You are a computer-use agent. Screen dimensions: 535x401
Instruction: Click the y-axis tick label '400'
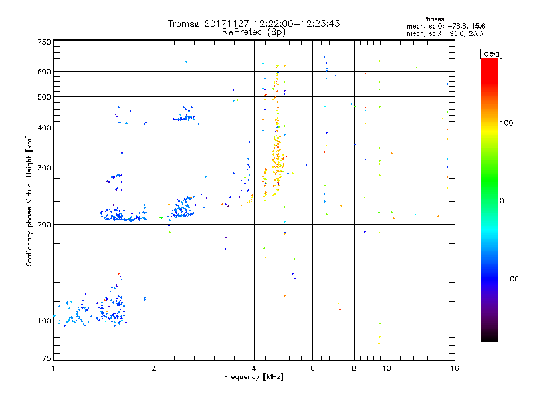pyautogui.click(x=45, y=128)
